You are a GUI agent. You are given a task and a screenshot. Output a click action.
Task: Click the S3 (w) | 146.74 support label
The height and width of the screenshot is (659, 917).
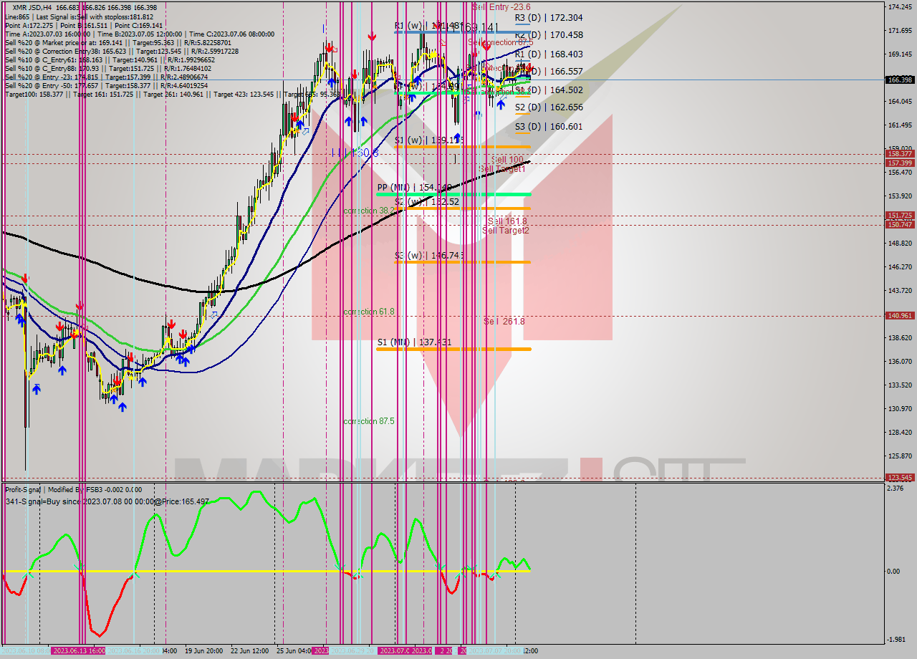[429, 255]
